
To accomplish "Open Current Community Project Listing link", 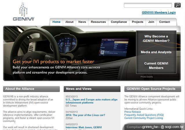I will [143, 118].
